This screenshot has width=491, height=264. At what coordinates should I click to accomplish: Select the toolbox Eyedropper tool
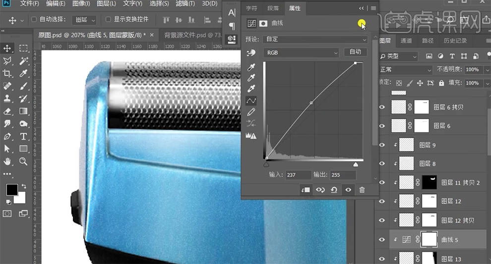(23, 73)
